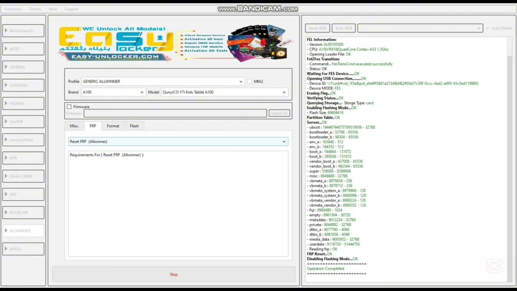This screenshot has width=517, height=291.
Task: Select the GENERAL sidebar section
Action: pos(23,67)
